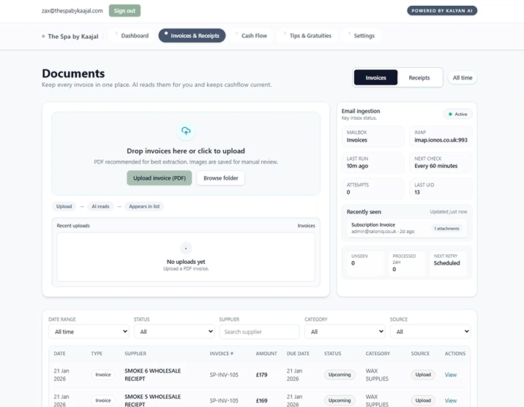Expand the Date Range dropdown

pos(89,332)
